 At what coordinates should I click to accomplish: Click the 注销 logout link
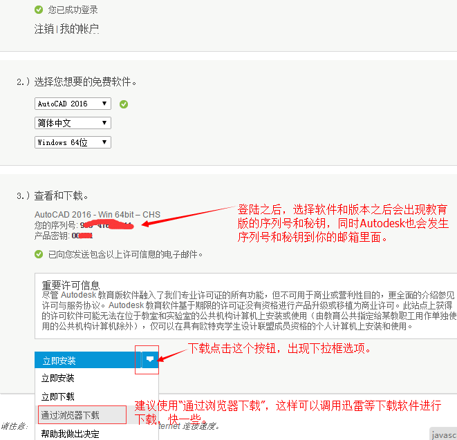[44, 29]
